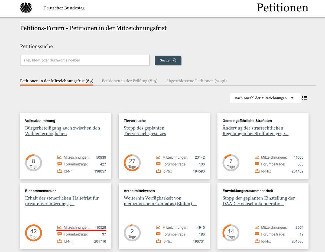Click the 27 Tage progress ring
325x252 pixels.
pyautogui.click(x=132, y=163)
